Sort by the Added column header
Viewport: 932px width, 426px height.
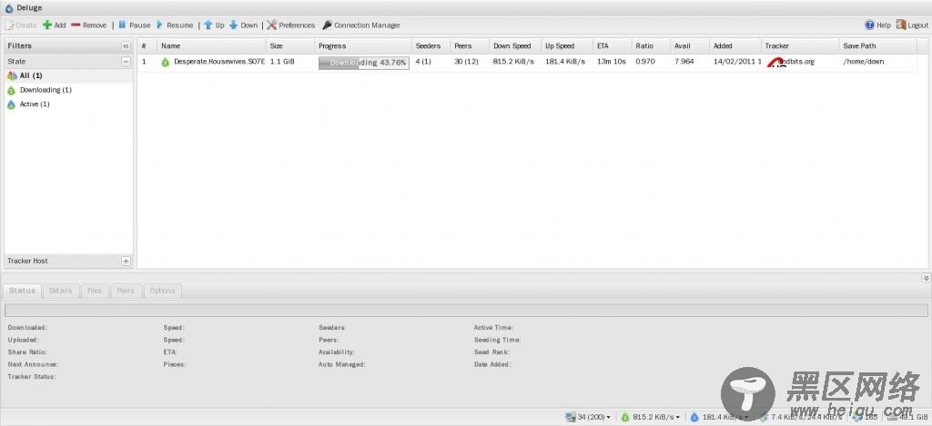pos(735,45)
